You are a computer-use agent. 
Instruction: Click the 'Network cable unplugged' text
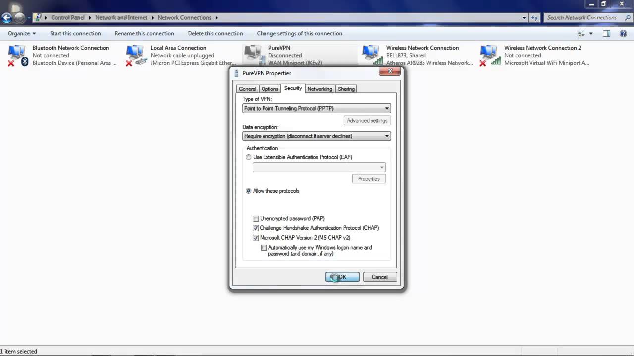(182, 56)
